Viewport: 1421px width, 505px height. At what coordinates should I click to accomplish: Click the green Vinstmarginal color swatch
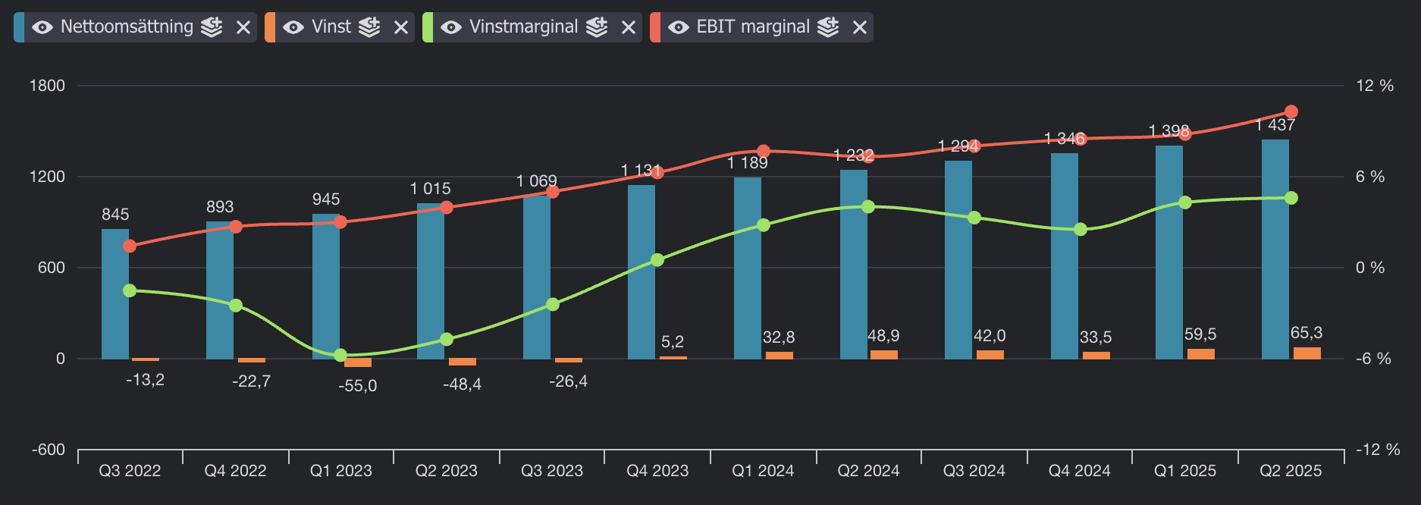coord(428,27)
